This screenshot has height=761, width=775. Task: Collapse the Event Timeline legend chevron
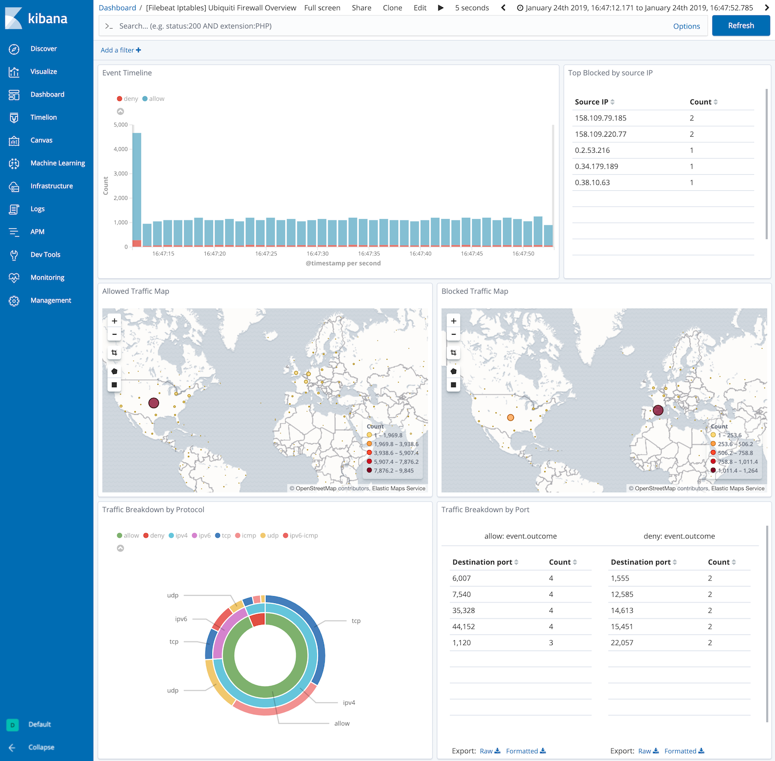tap(120, 110)
